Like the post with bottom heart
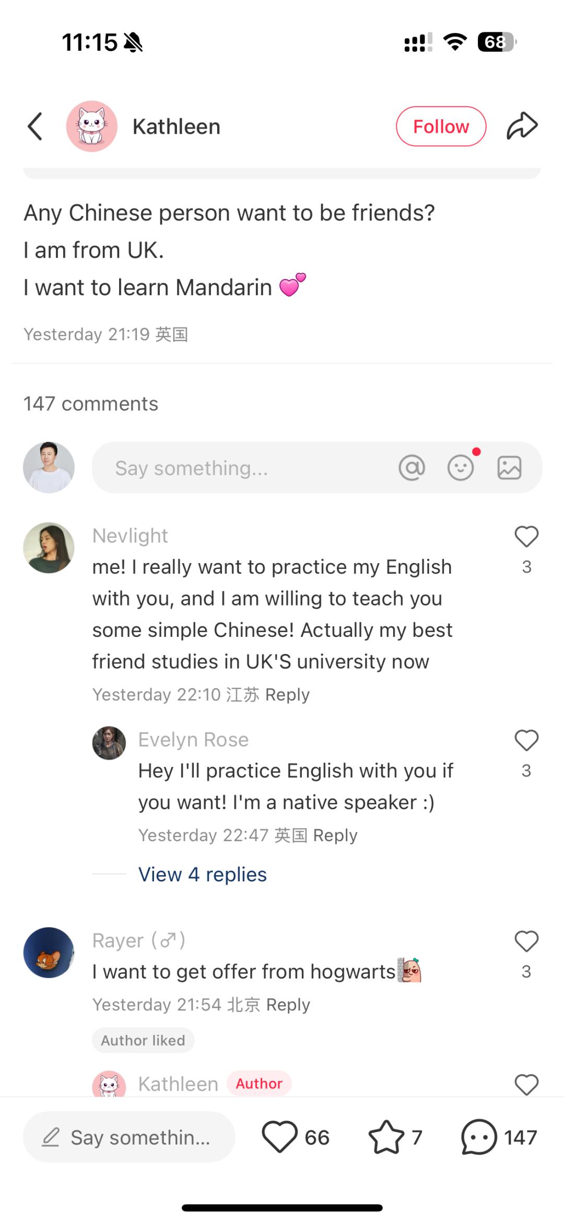The image size is (564, 1223). [279, 1137]
